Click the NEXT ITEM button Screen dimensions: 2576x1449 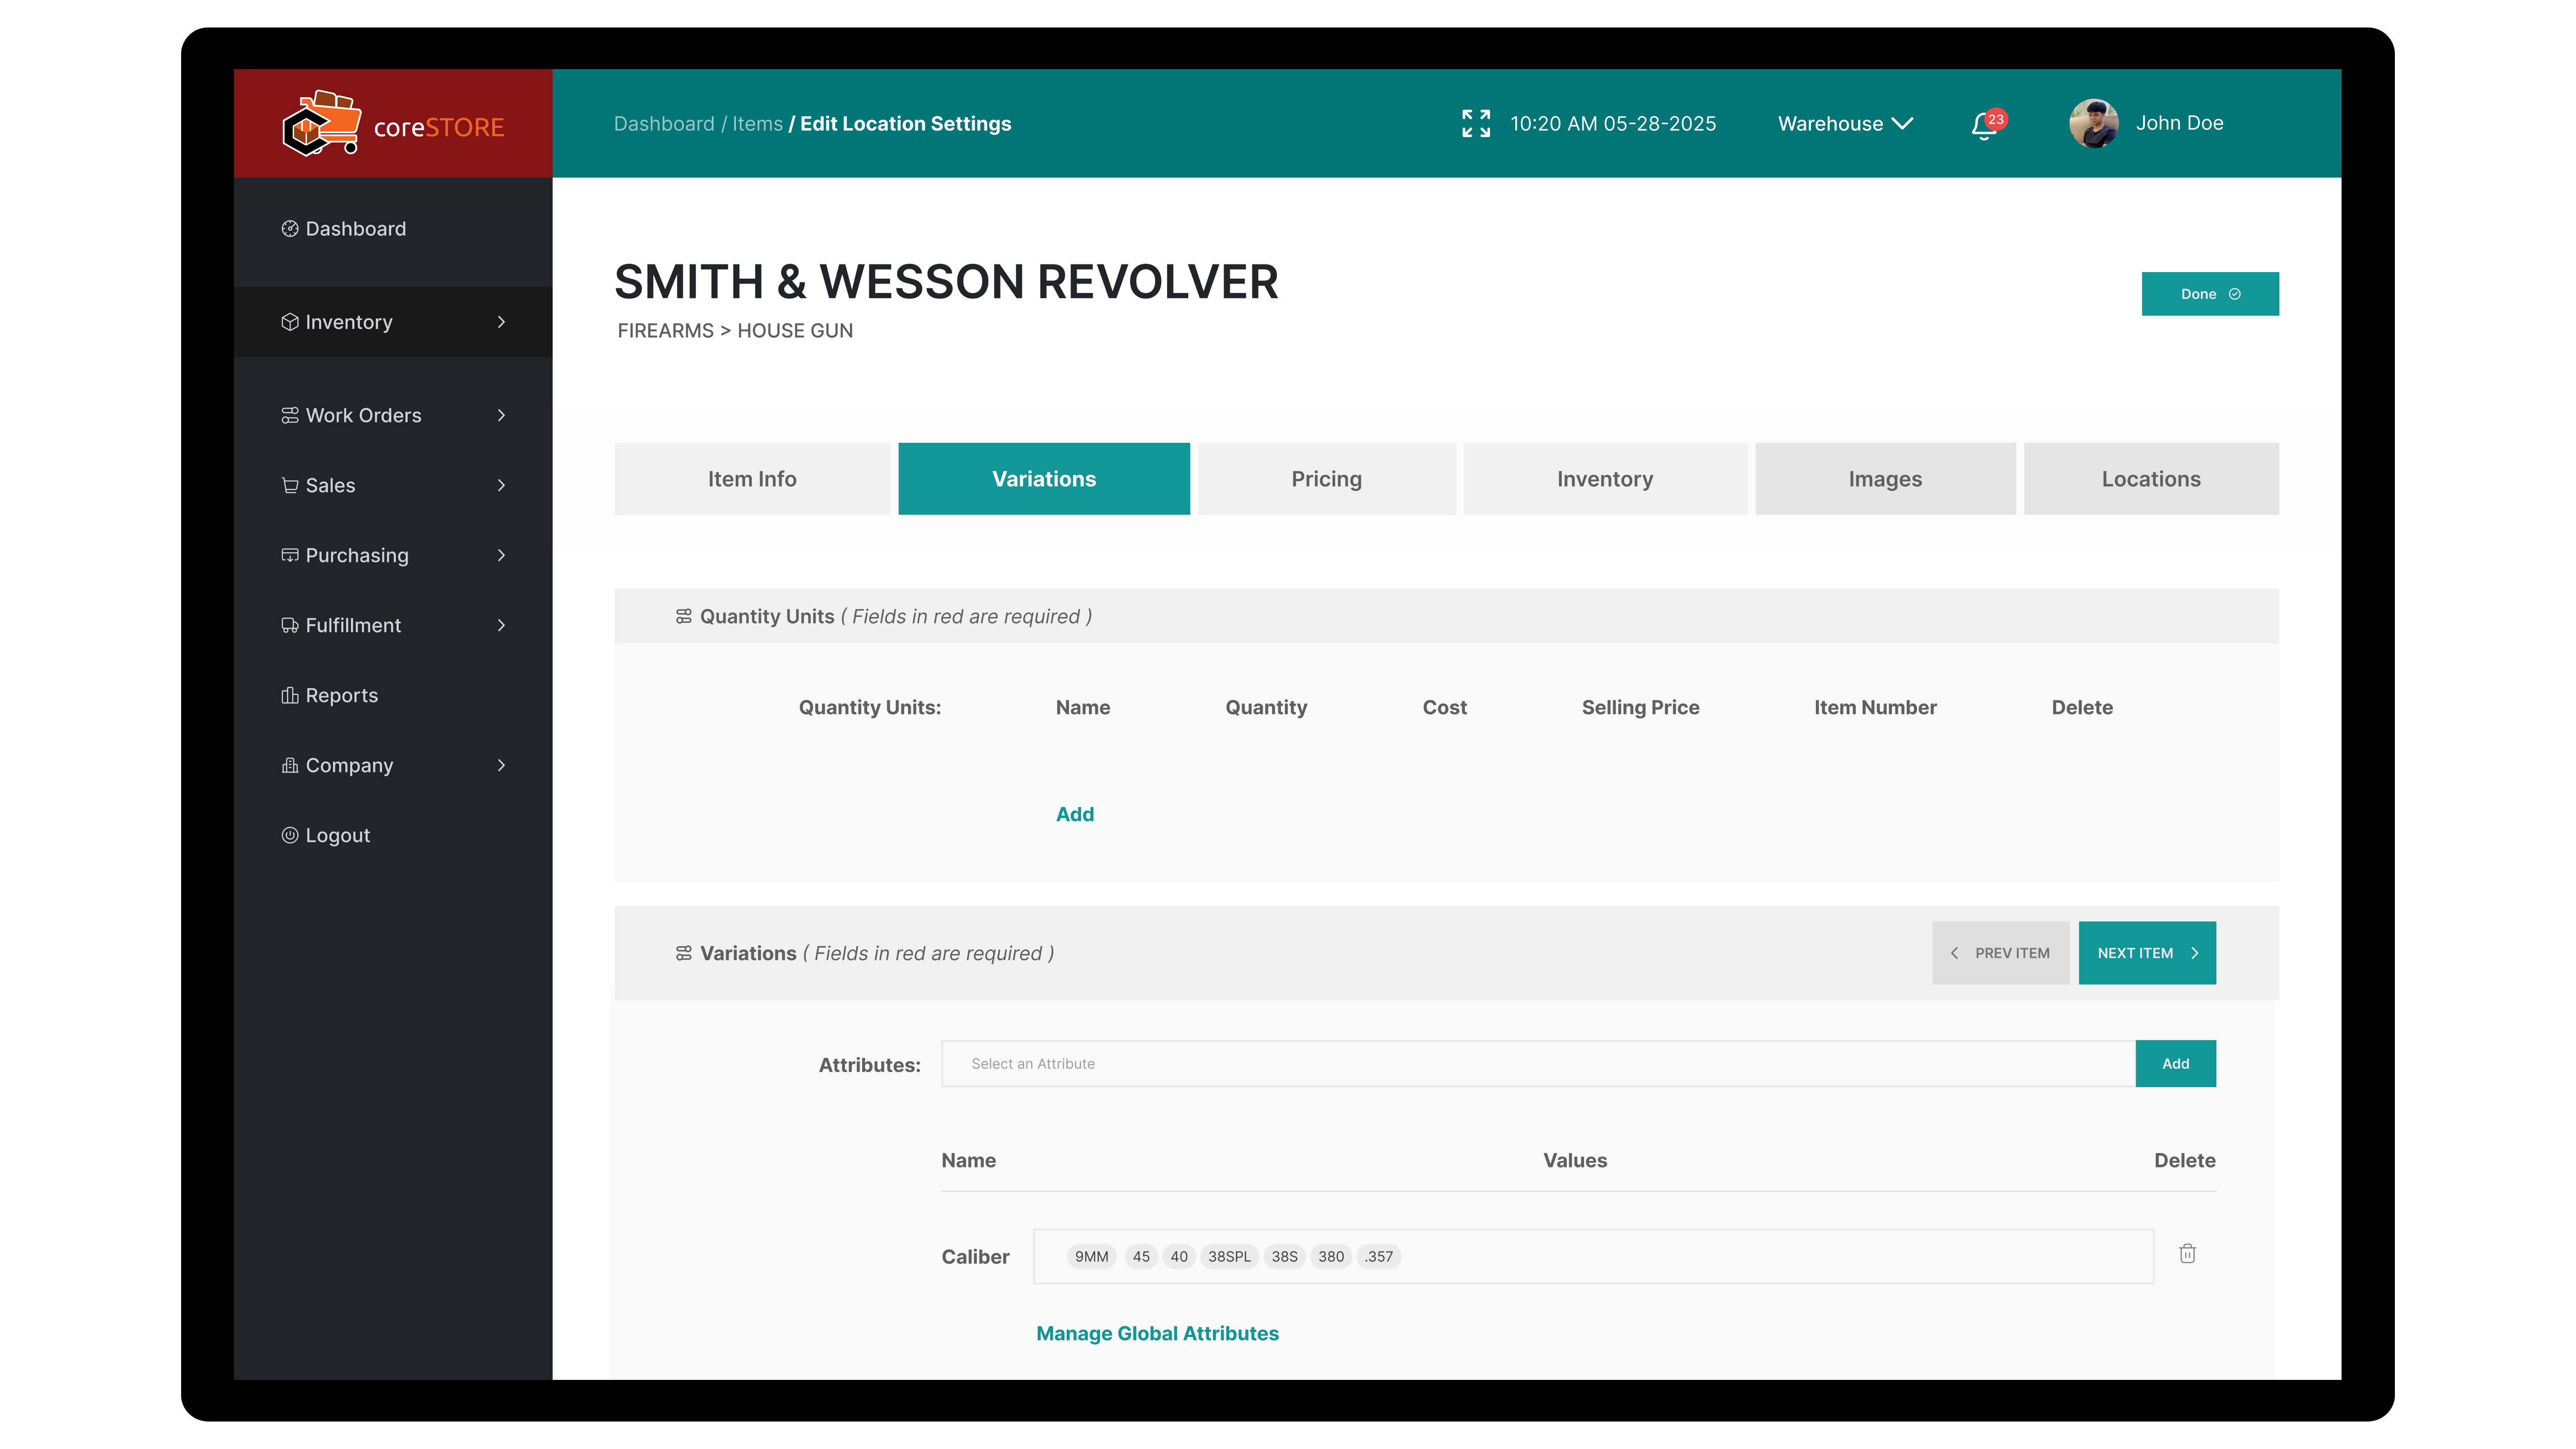[x=2147, y=953]
